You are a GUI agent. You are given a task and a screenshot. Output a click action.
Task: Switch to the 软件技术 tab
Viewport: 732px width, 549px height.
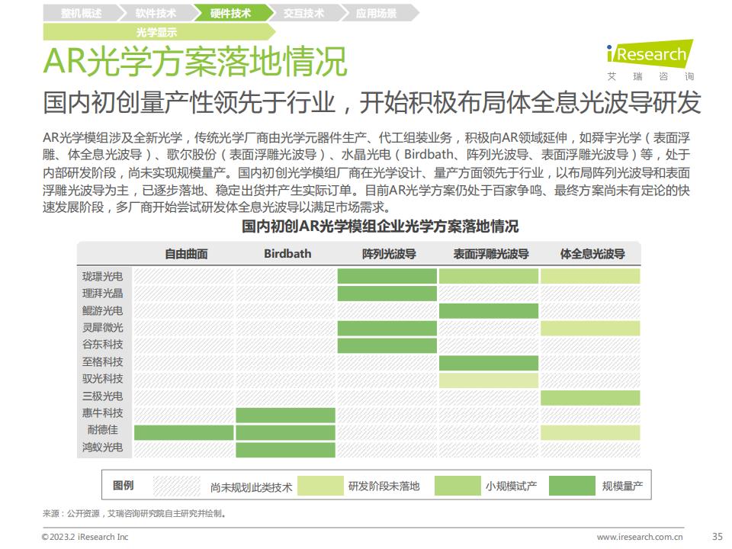point(156,13)
